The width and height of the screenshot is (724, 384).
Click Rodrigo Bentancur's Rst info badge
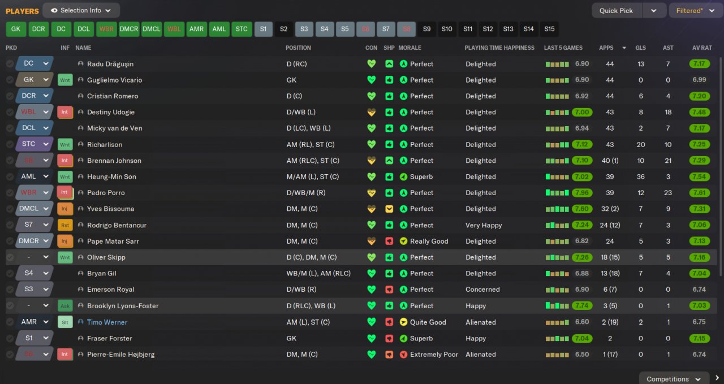65,225
